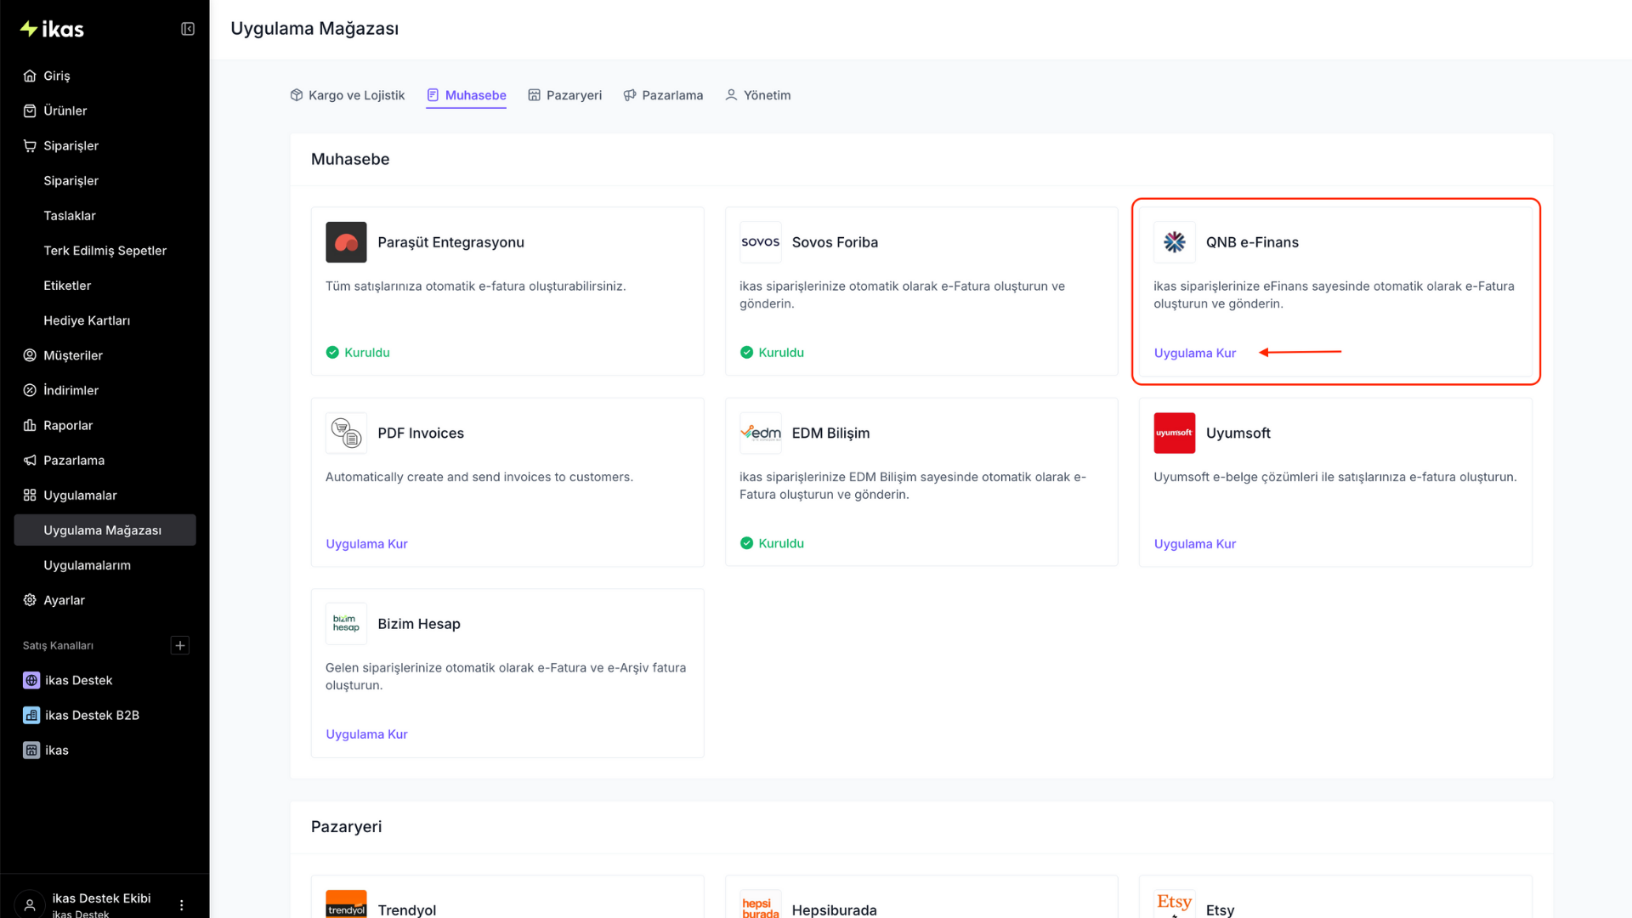Install PDF Invoices via Uygulama Kur
1632x918 pixels.
(x=366, y=543)
